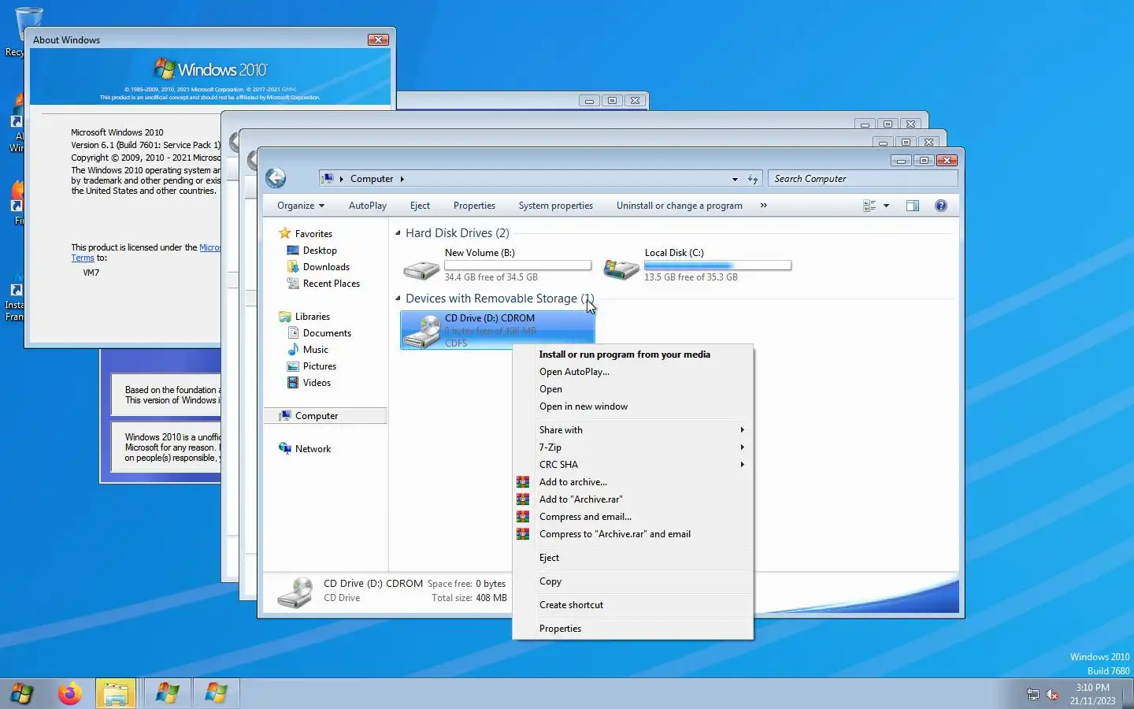Click the Search Computer field
This screenshot has width=1134, height=709.
tap(863, 179)
